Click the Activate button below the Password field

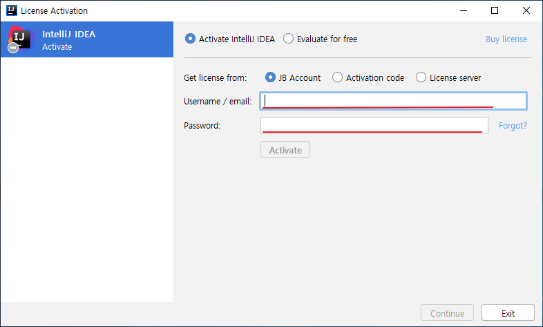tap(285, 149)
